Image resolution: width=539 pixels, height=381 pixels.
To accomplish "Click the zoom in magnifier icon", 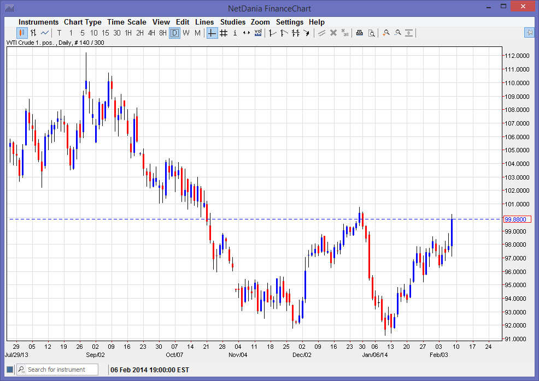I will (x=386, y=33).
